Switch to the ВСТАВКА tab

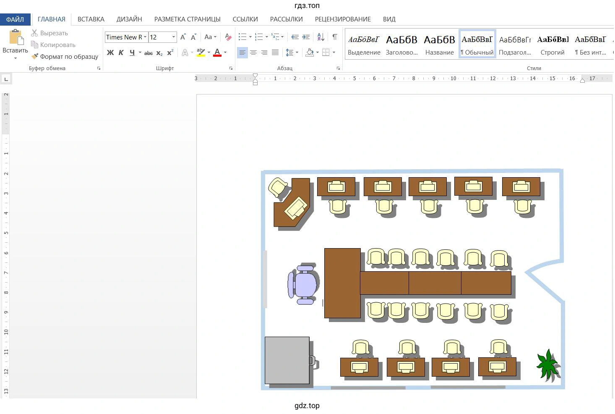click(91, 19)
